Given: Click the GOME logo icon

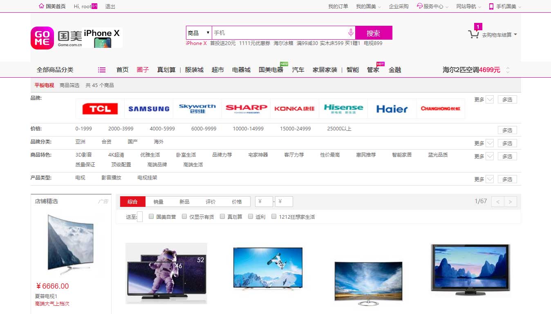Looking at the screenshot, I should click(42, 38).
